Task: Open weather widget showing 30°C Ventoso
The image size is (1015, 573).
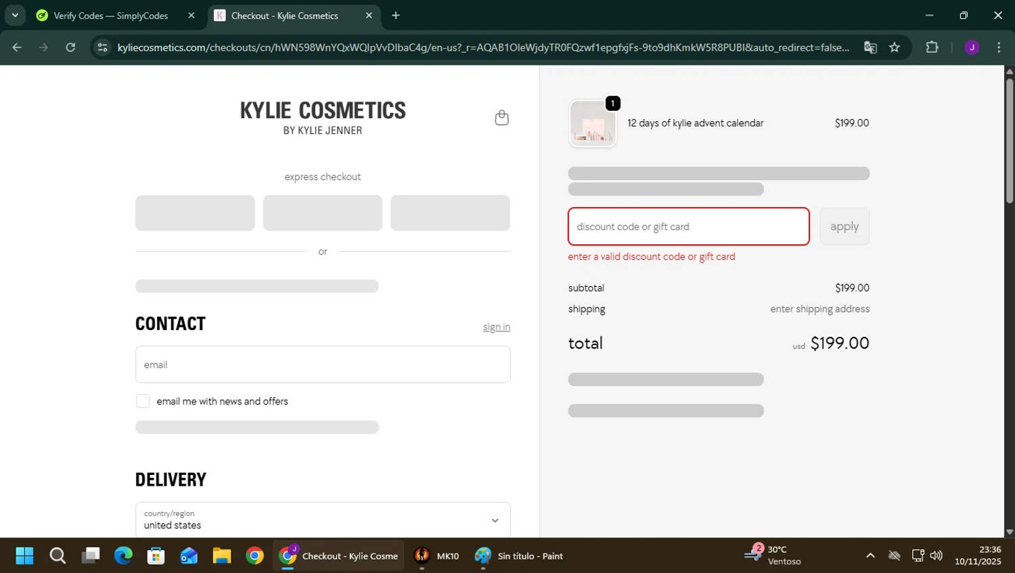Action: (773, 555)
